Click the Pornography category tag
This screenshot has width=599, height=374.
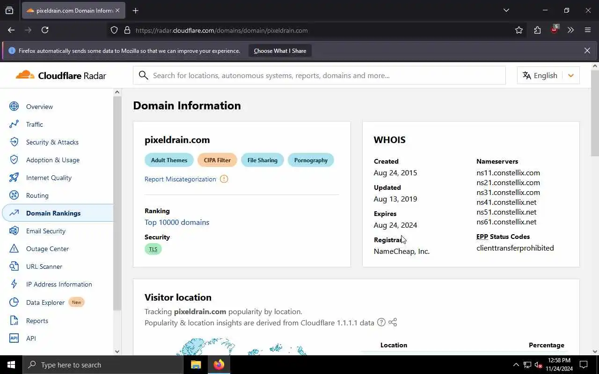tap(311, 160)
